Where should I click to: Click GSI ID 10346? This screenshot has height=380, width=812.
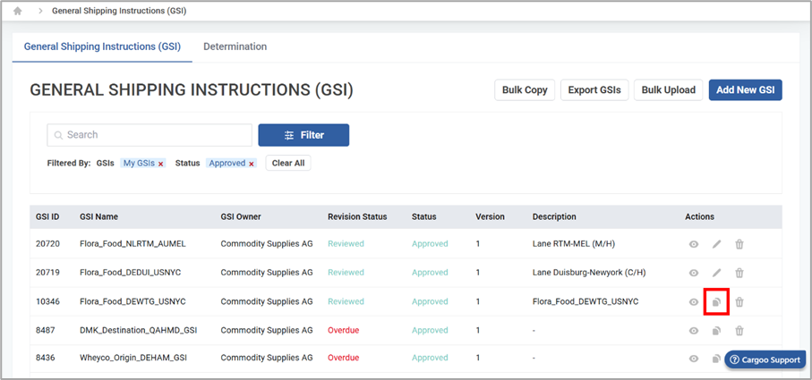tap(47, 301)
